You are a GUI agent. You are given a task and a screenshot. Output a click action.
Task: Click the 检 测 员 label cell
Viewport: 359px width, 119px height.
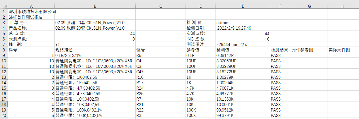201,23
